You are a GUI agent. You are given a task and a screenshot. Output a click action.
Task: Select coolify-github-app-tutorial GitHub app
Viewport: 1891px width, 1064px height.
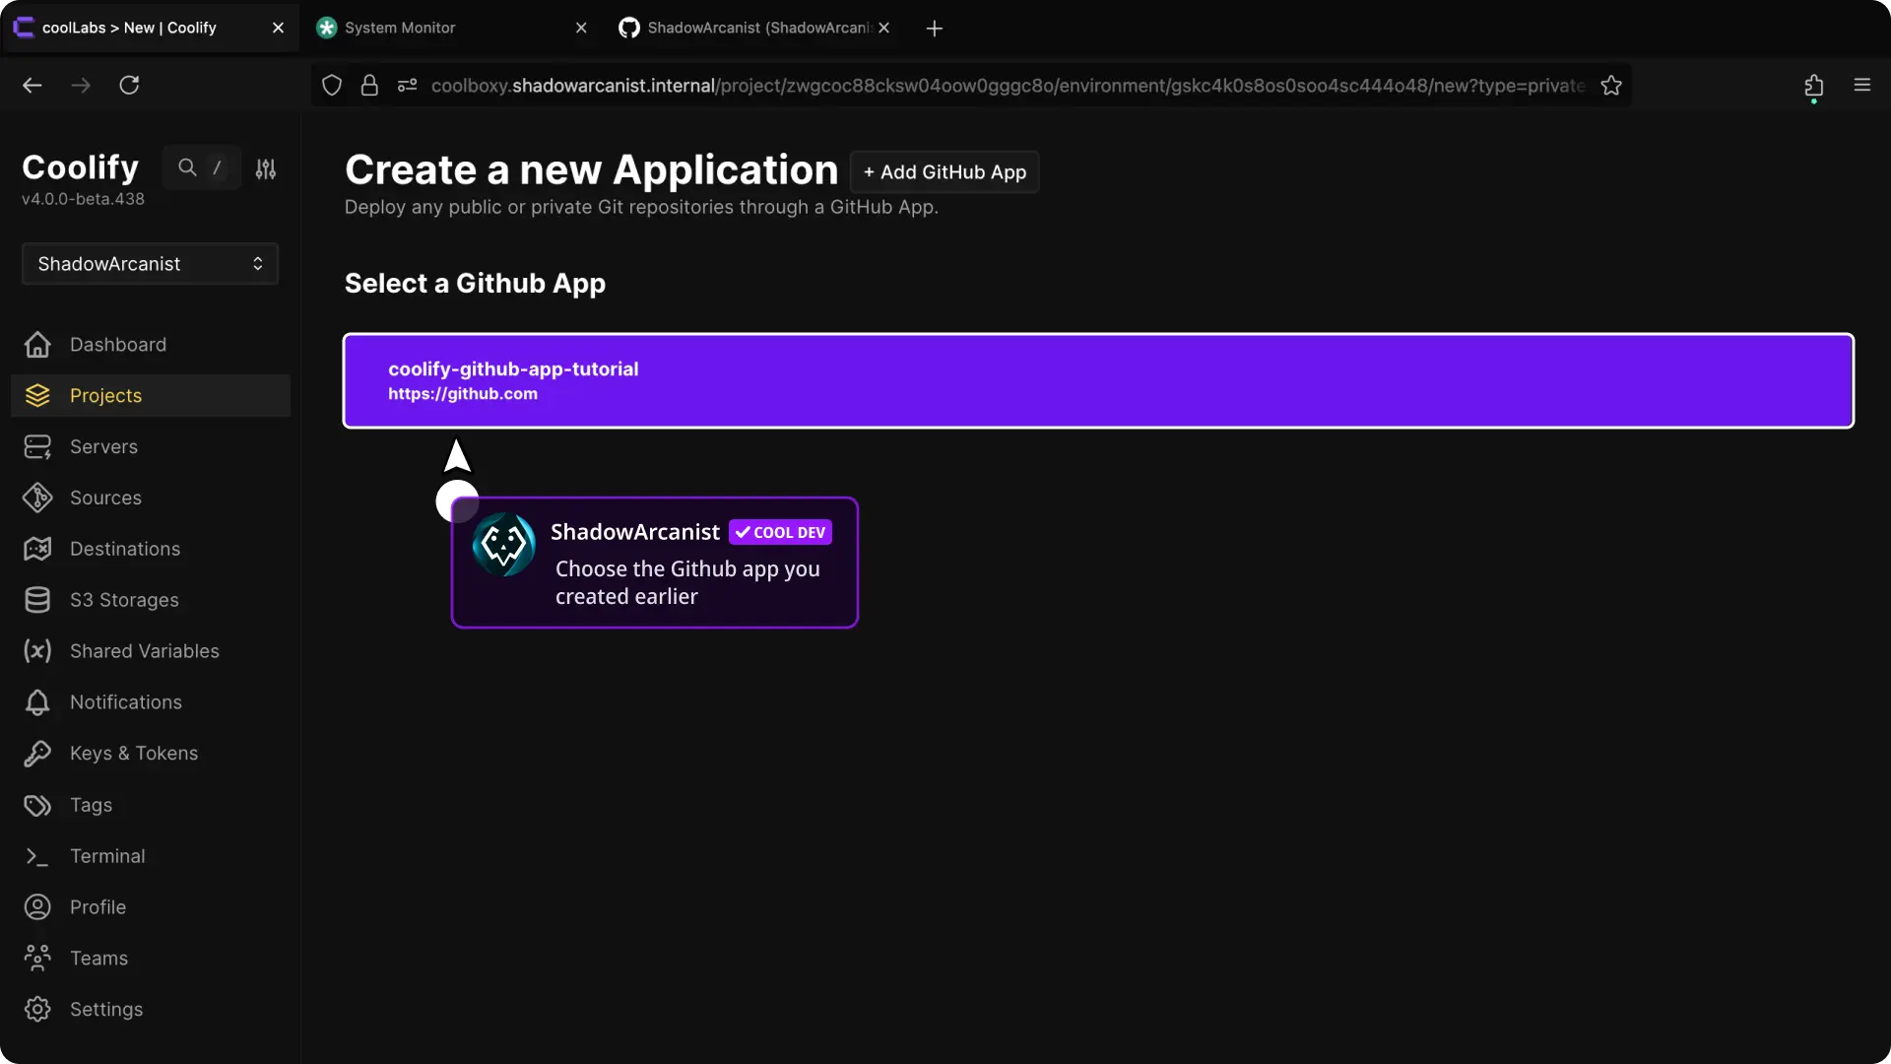(x=1098, y=380)
